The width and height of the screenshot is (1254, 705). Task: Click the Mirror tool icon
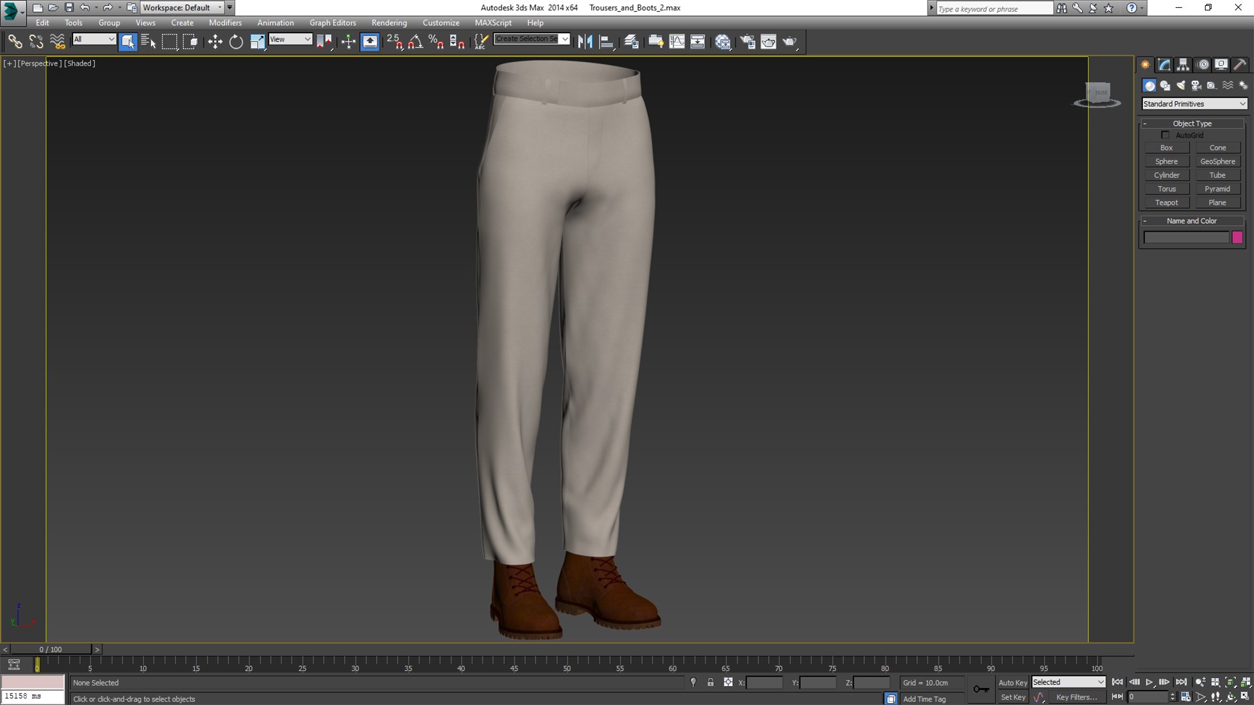point(585,42)
